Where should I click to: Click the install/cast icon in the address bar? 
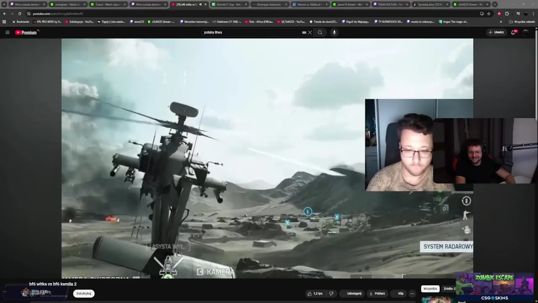[482, 13]
